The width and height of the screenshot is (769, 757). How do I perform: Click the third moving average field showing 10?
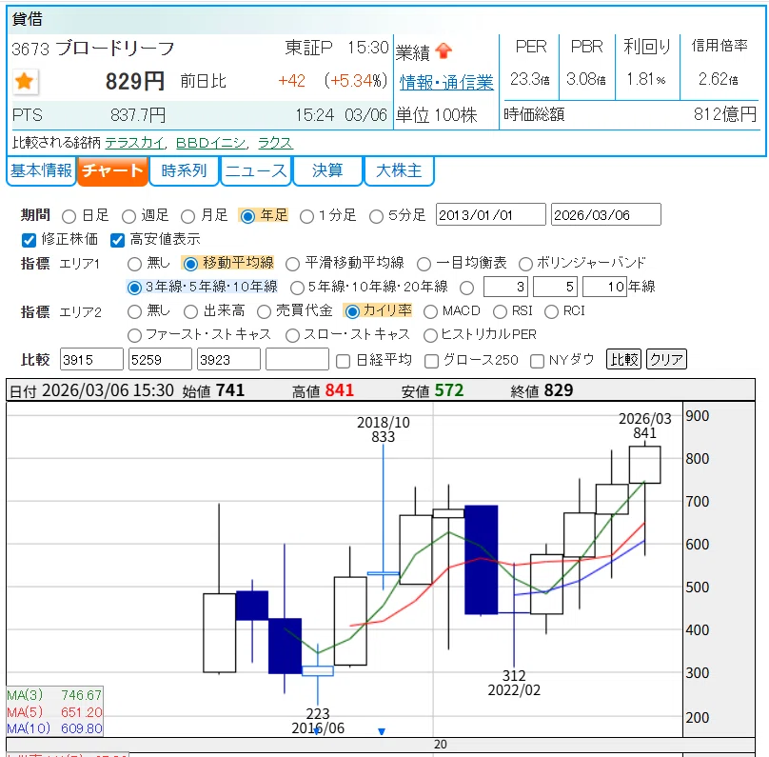(x=604, y=287)
